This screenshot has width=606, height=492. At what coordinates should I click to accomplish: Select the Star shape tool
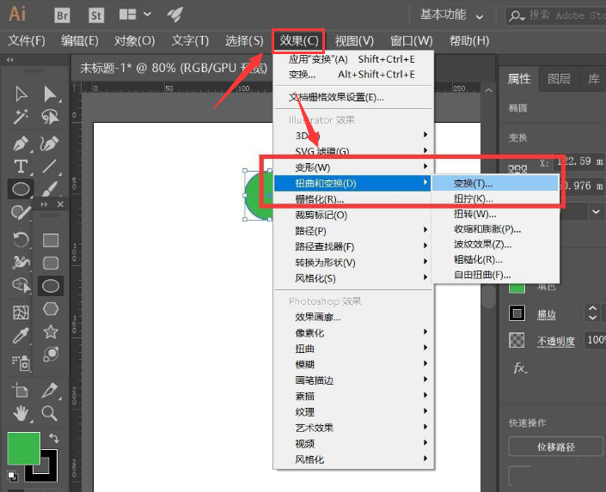pyautogui.click(x=51, y=331)
